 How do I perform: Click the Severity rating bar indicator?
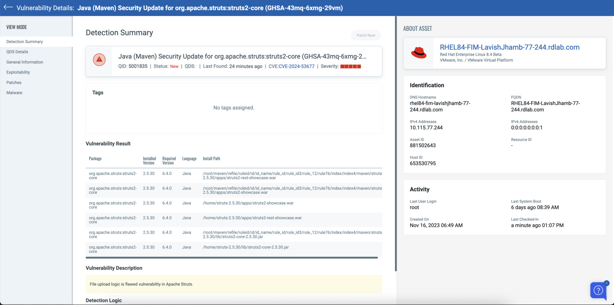(x=350, y=66)
